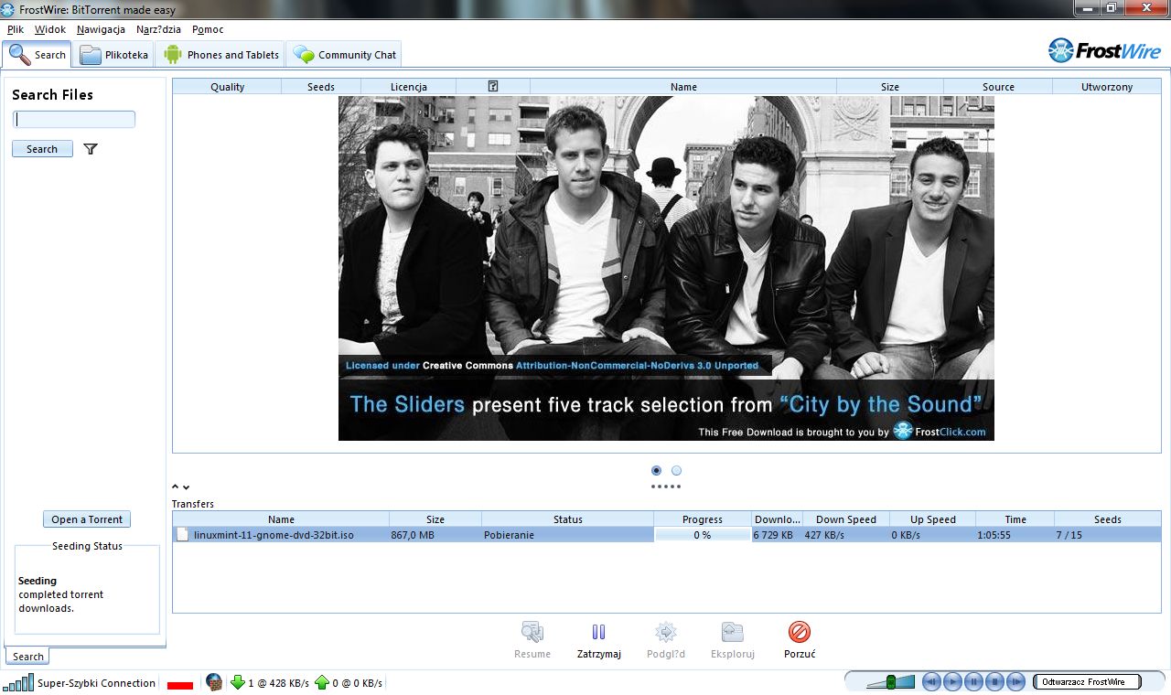Click the Pobieranie status cell

pos(567,535)
